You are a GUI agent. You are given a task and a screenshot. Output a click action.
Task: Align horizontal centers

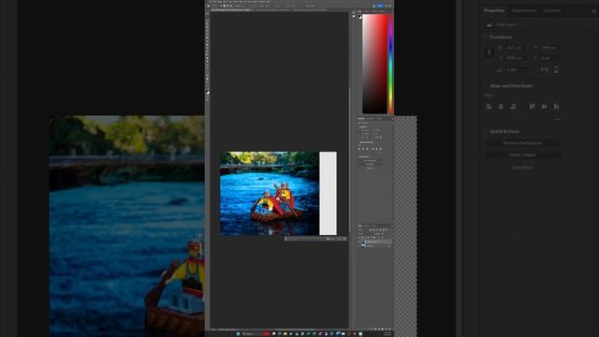(x=501, y=107)
